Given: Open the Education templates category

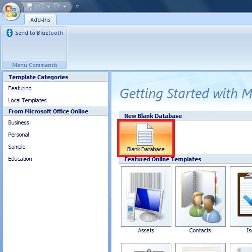Looking at the screenshot, I should pyautogui.click(x=20, y=159).
